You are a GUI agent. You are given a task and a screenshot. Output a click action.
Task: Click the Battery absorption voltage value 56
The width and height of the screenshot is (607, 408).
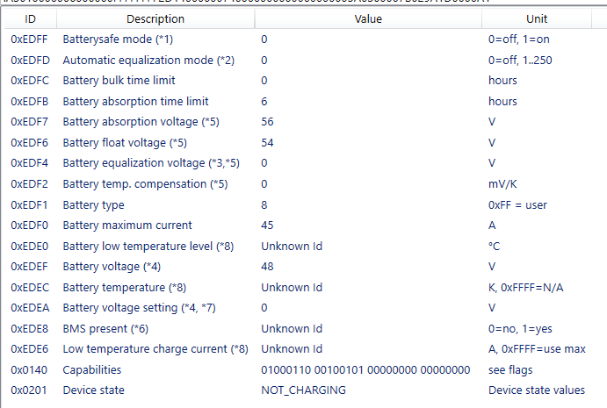point(267,122)
